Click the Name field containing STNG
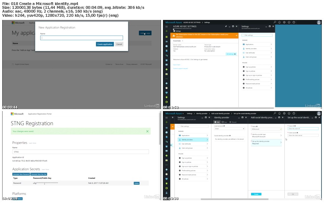 80,152
